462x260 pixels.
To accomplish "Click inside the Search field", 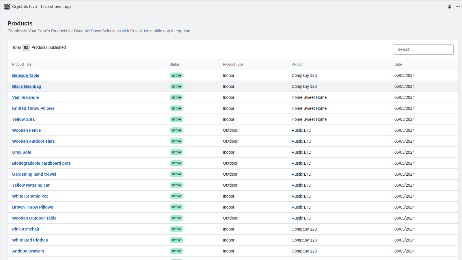I will [423, 49].
